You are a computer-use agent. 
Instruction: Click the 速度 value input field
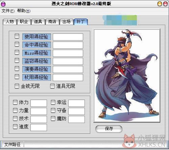click(39, 127)
